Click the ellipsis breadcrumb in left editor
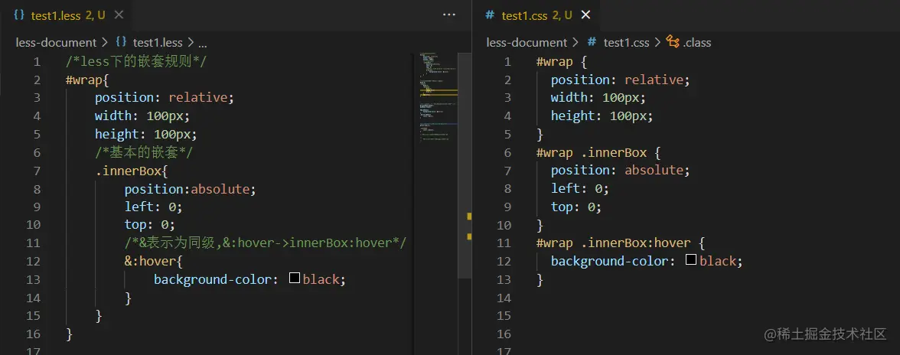The image size is (900, 355). (202, 42)
